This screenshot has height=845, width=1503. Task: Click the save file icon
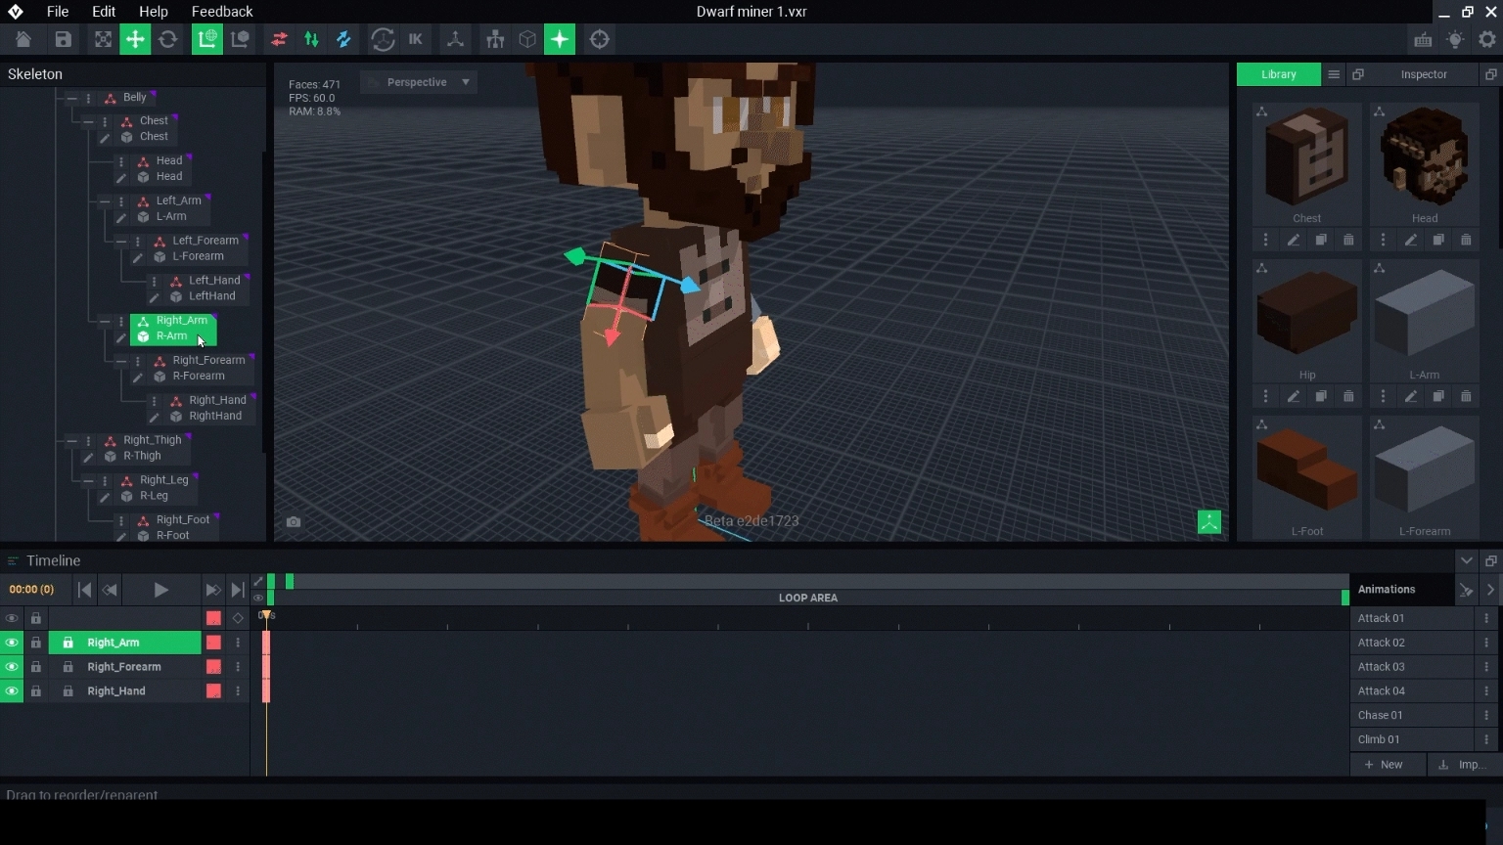click(63, 40)
